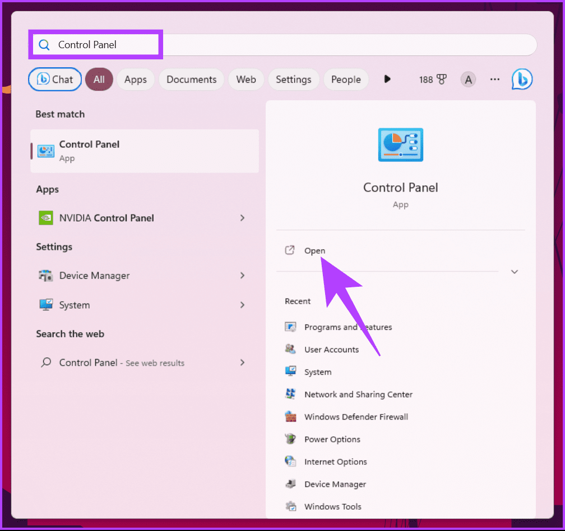Open the Bing Chat button
This screenshot has width=565, height=531.
click(55, 79)
